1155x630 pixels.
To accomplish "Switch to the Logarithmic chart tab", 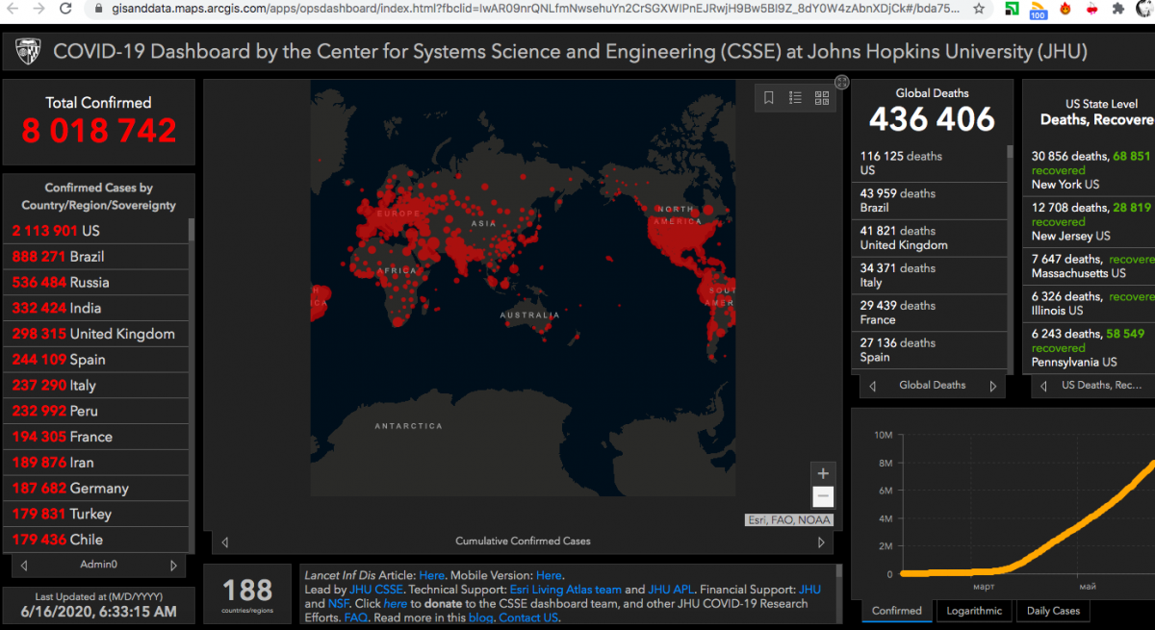I will (x=974, y=611).
